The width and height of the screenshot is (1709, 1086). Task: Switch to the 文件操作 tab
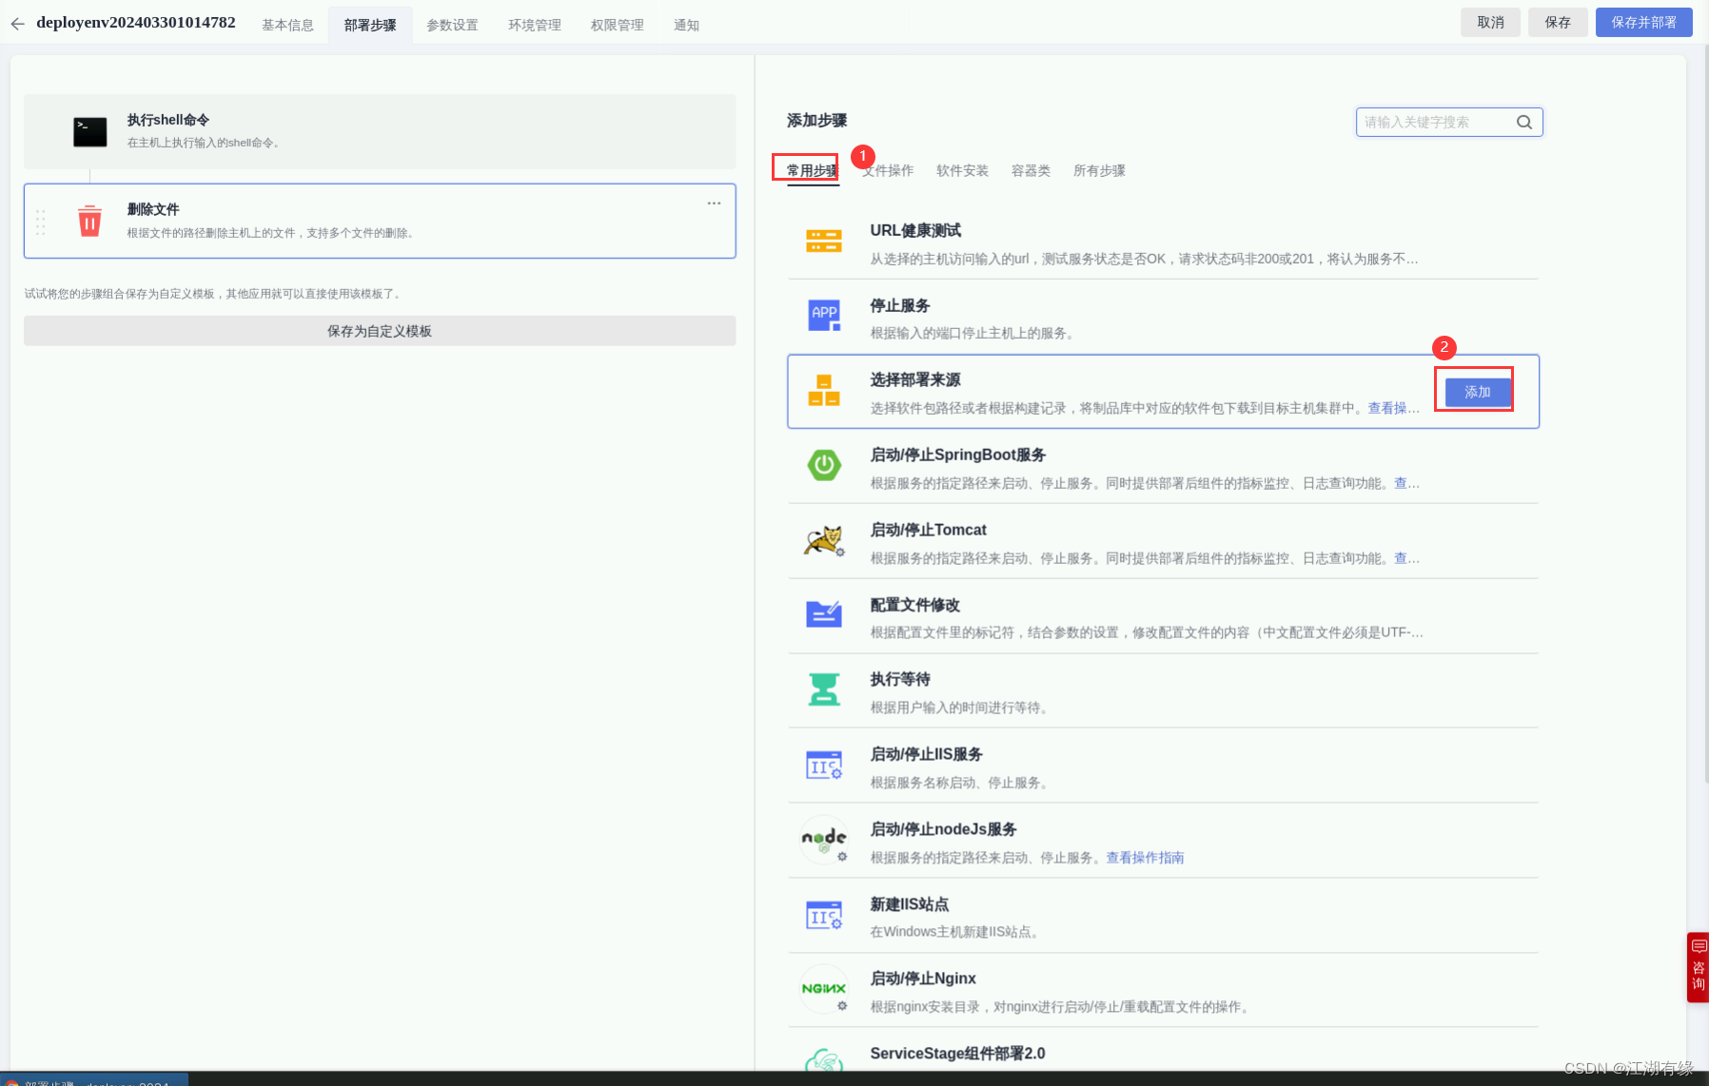point(886,170)
